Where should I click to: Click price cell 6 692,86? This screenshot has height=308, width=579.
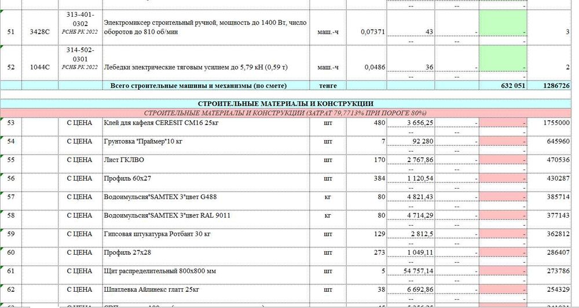point(411,289)
